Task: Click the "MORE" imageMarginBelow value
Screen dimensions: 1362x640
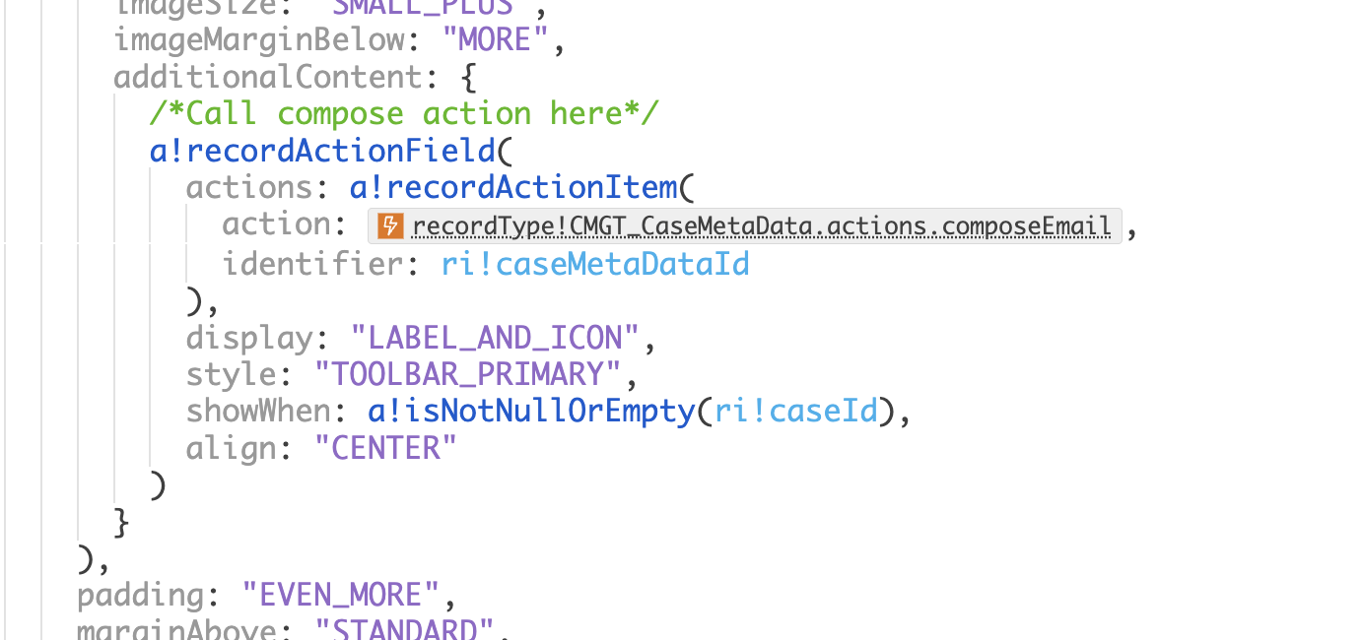Action: [x=496, y=41]
